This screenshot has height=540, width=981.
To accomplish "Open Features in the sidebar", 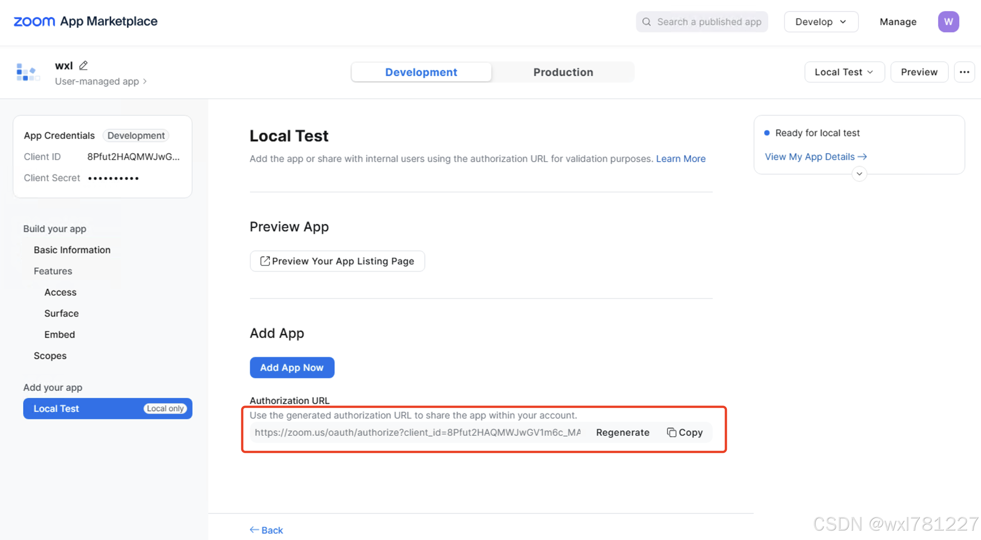I will point(53,271).
